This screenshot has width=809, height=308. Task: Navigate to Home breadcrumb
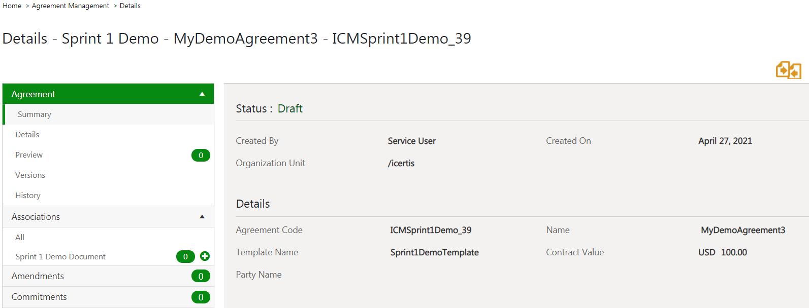tap(12, 6)
